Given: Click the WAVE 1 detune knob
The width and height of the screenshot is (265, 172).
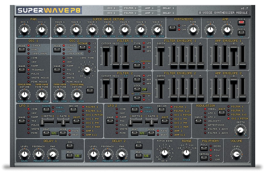Looking at the screenshot, I should pos(60,29).
